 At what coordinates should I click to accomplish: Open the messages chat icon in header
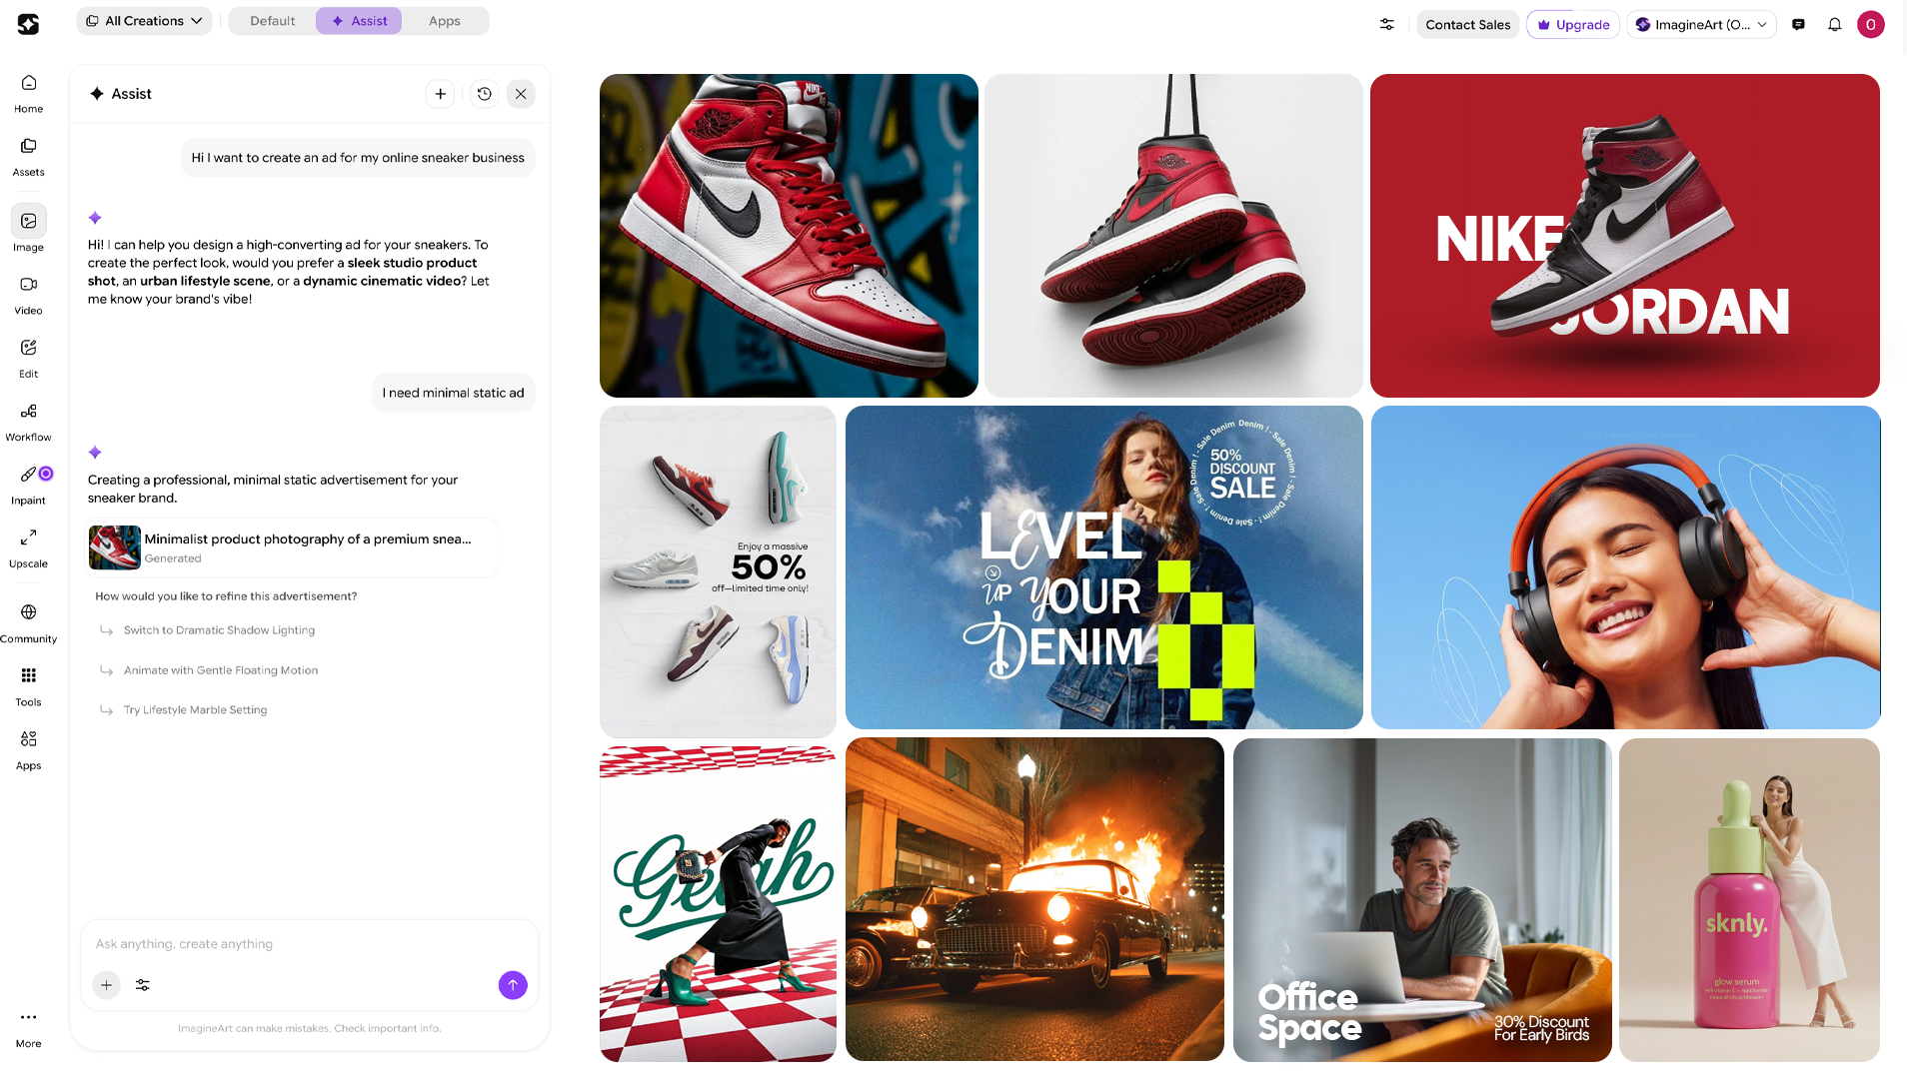coord(1798,24)
